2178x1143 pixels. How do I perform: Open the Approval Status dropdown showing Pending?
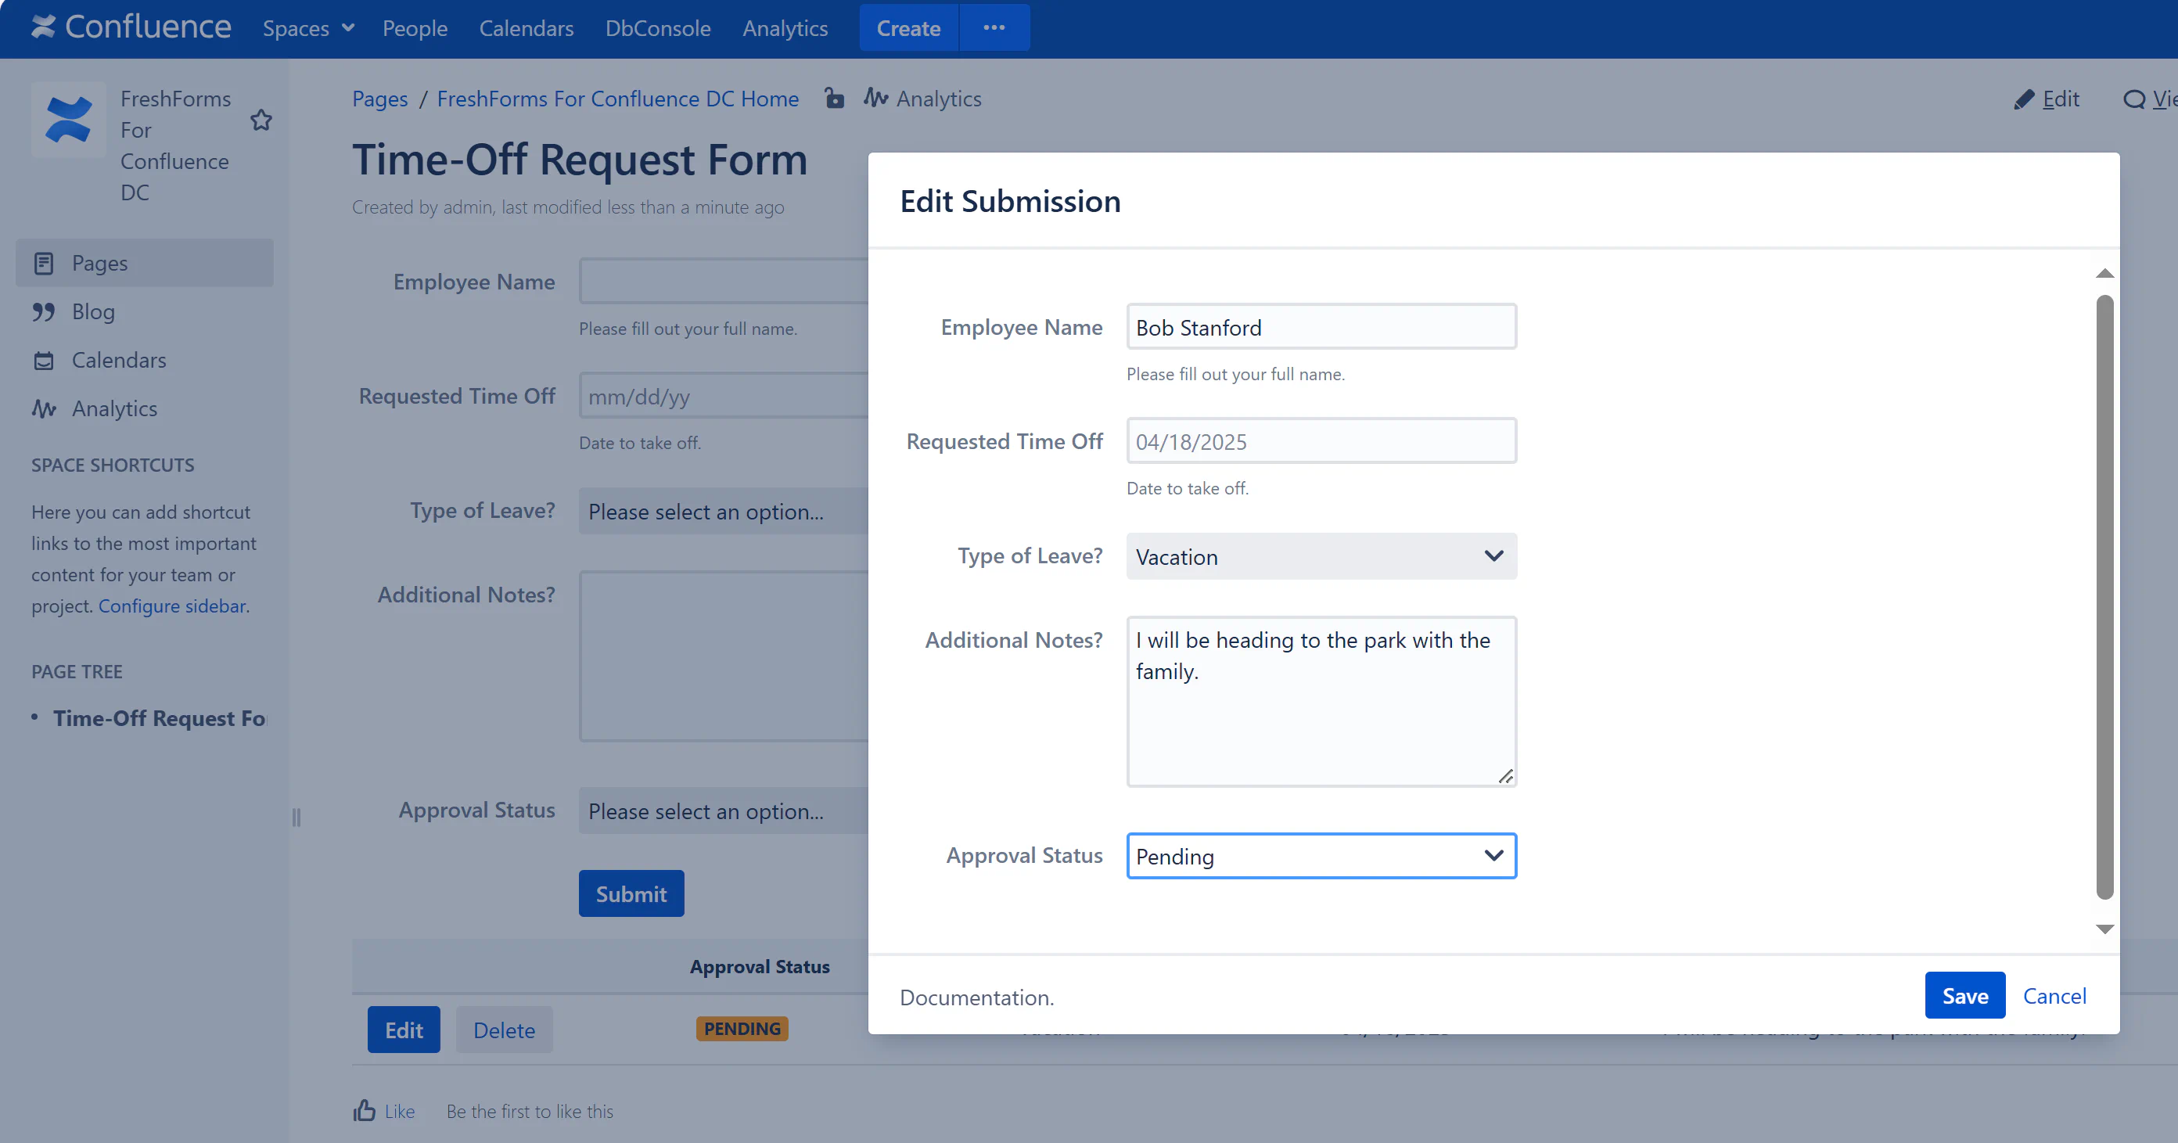(1321, 856)
